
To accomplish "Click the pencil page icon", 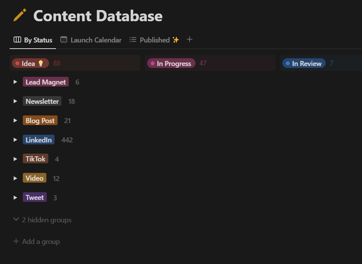I will pos(20,15).
